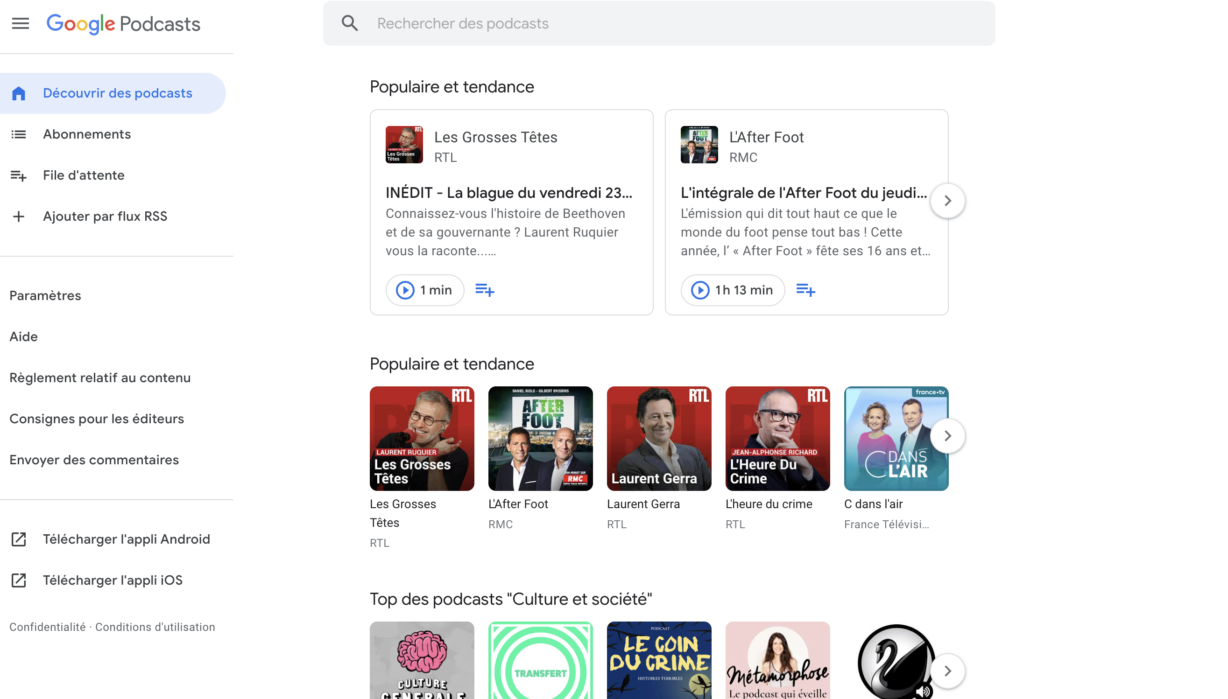Click the Google Podcasts logo
The width and height of the screenshot is (1228, 699).
[123, 23]
